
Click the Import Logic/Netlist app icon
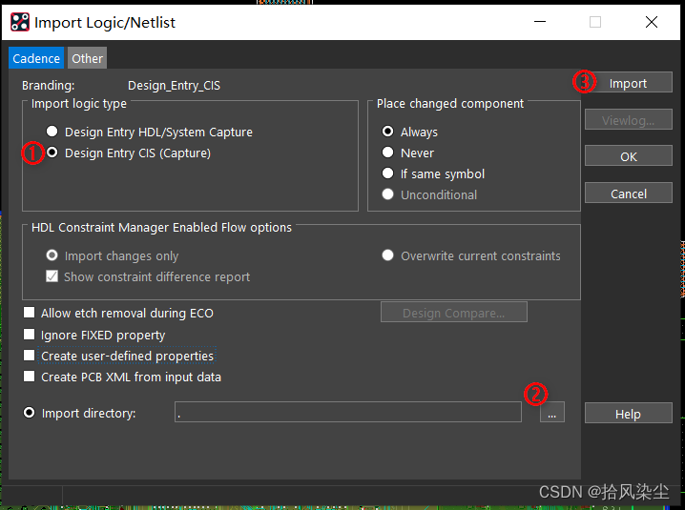pos(20,22)
